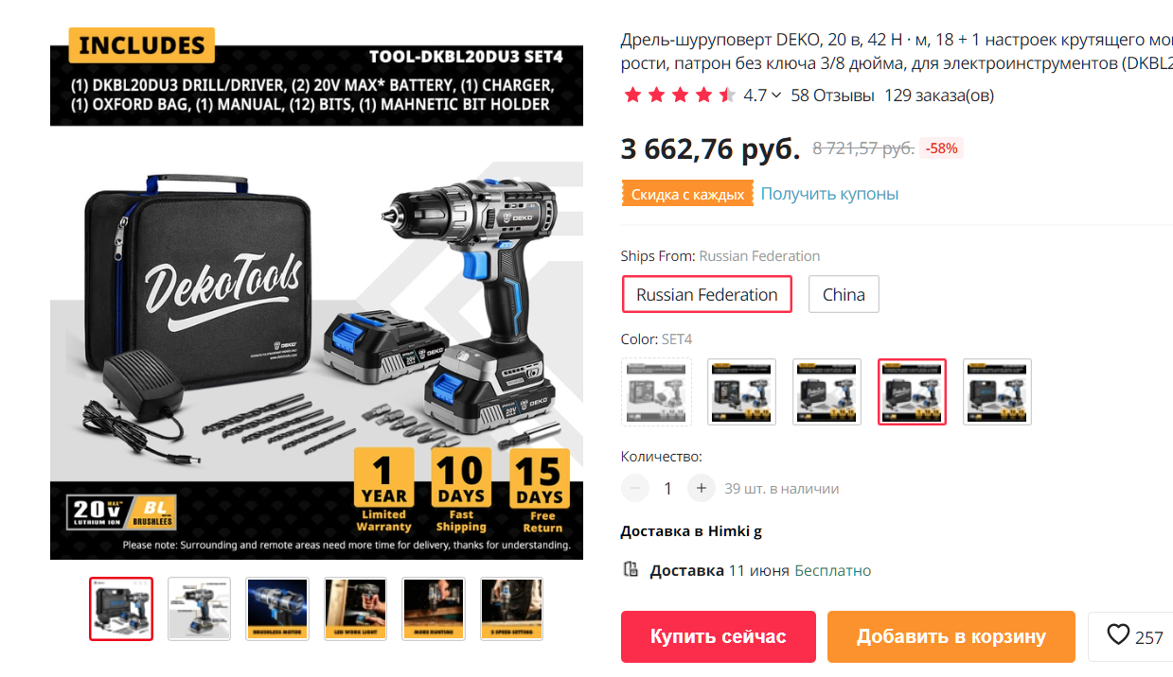Decrease quantity with the minus button
The height and width of the screenshot is (677, 1173).
tap(635, 488)
